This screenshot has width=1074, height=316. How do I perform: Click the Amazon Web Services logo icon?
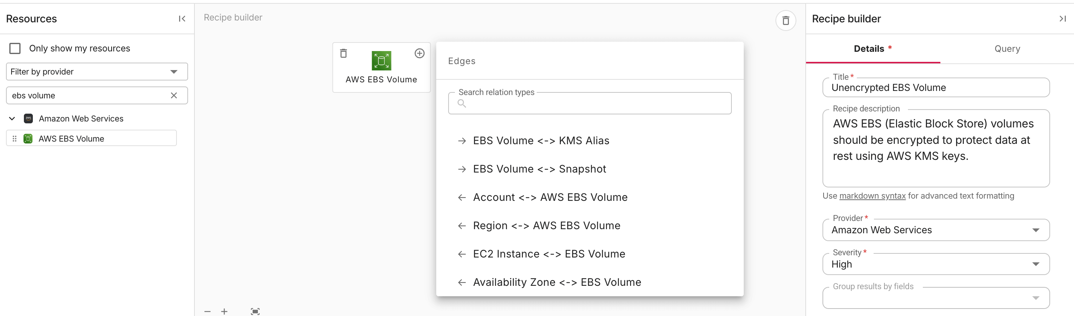(28, 118)
